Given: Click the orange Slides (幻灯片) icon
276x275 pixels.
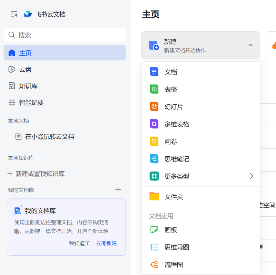Looking at the screenshot, I should click(x=154, y=107).
